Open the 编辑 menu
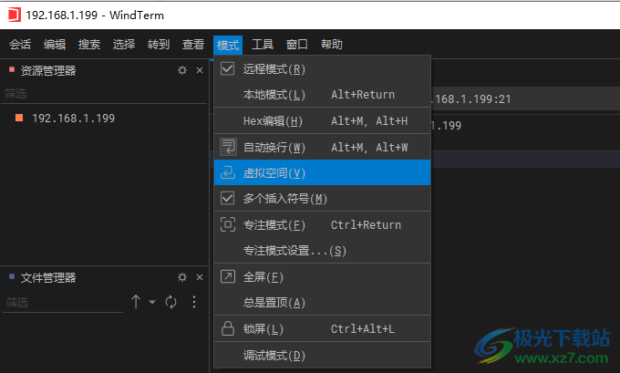Viewport: 620px width, 373px height. [55, 45]
